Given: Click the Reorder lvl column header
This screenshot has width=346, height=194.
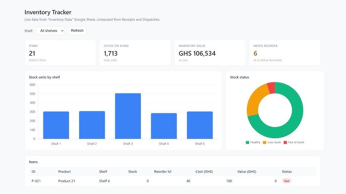Looking at the screenshot, I should pyautogui.click(x=162, y=171).
